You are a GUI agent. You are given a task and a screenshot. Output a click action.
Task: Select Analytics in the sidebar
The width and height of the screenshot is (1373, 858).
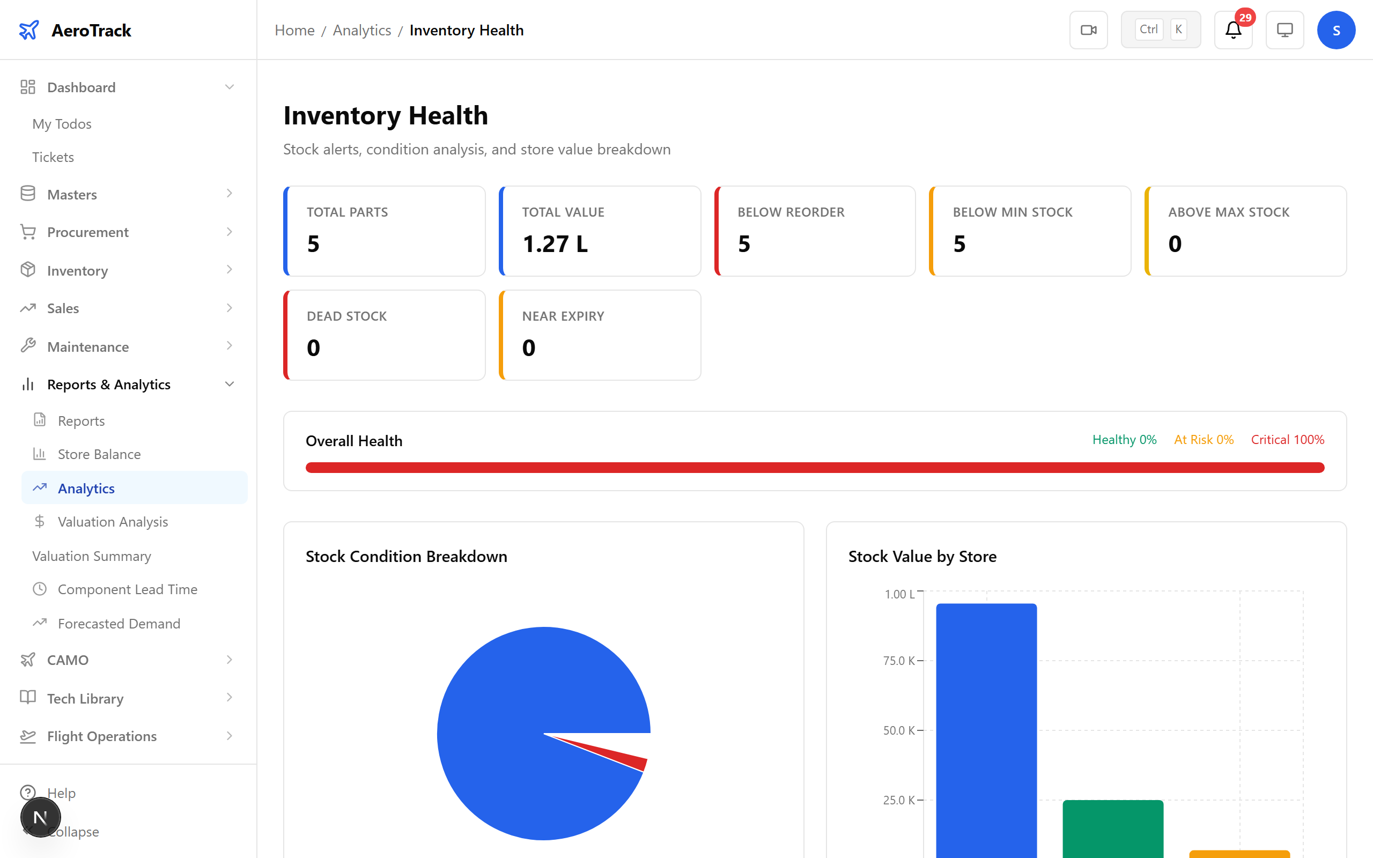(86, 488)
